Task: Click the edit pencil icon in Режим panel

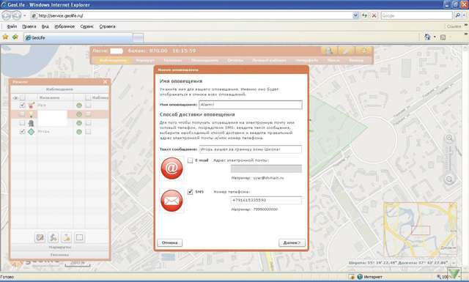Action: click(x=40, y=237)
